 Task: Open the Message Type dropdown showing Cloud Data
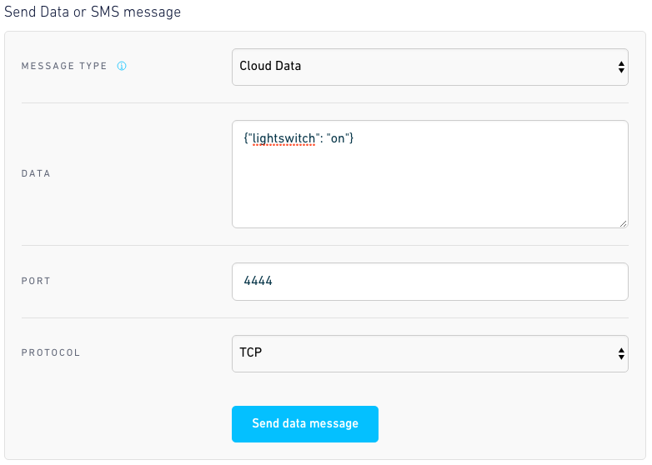430,67
